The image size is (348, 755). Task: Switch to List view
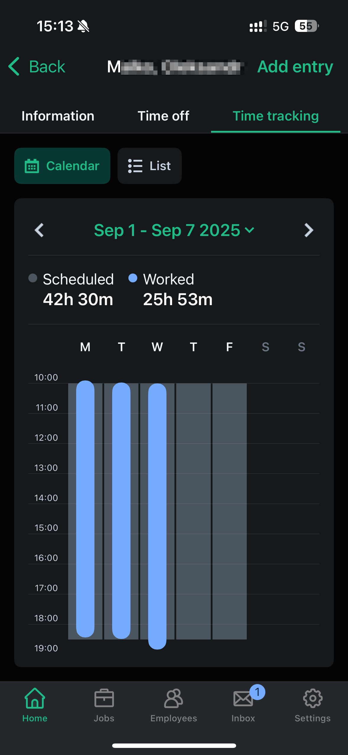tap(149, 166)
